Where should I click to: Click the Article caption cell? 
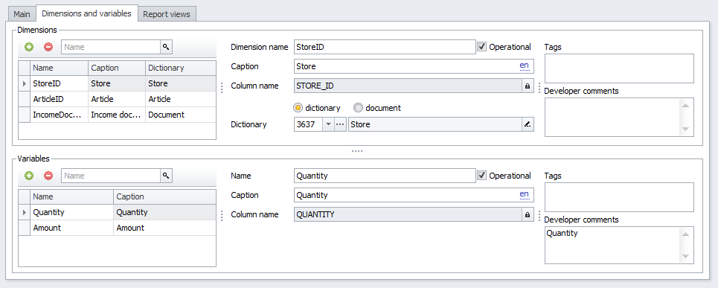[117, 99]
